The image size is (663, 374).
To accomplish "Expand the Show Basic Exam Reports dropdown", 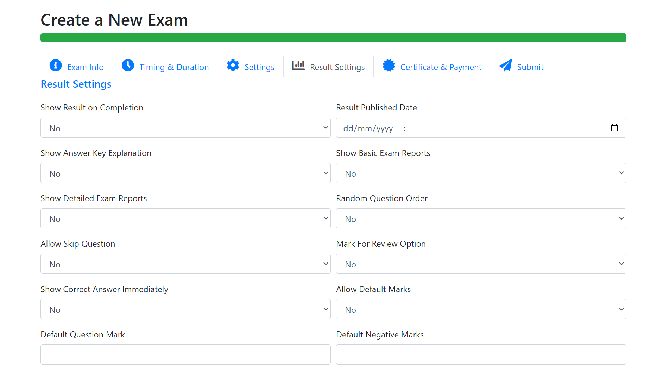I will pyautogui.click(x=481, y=173).
